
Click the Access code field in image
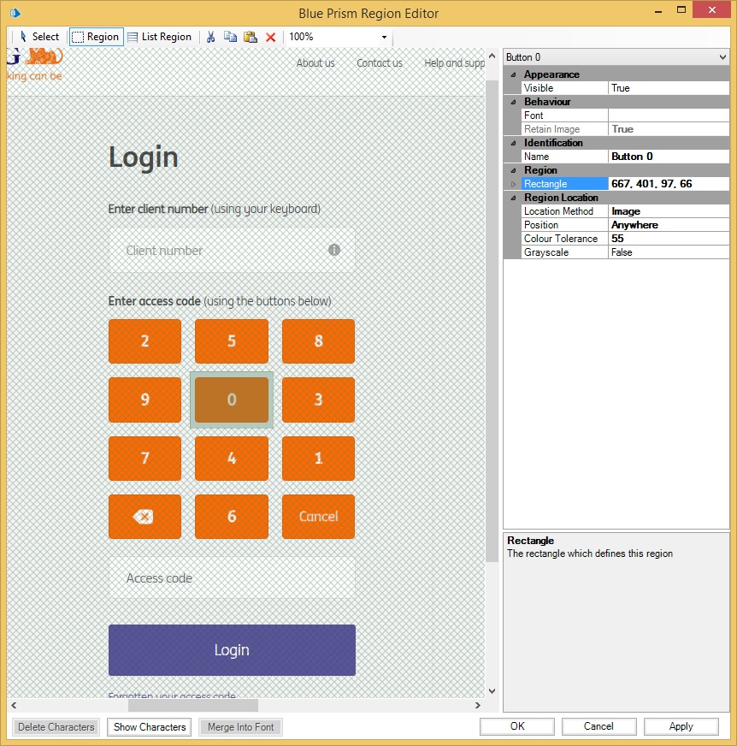[232, 578]
